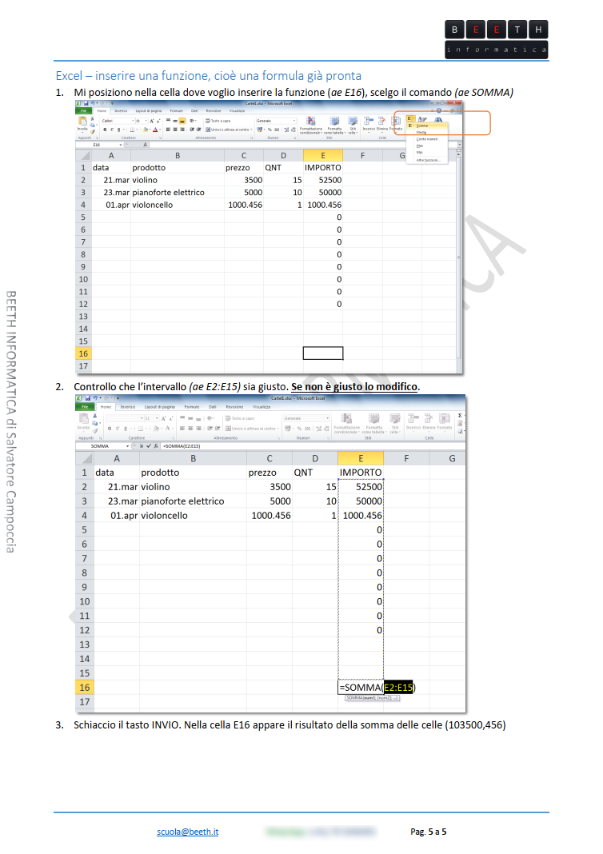The width and height of the screenshot is (603, 854).
Task: Click the AutoSum sigma icon in upper Excel screenshot
Action: 409,118
